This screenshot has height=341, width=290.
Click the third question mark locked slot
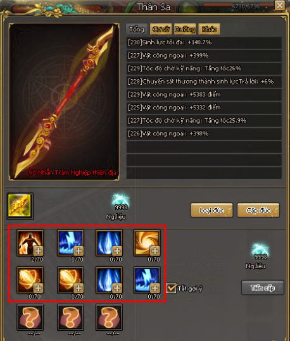coord(109,317)
